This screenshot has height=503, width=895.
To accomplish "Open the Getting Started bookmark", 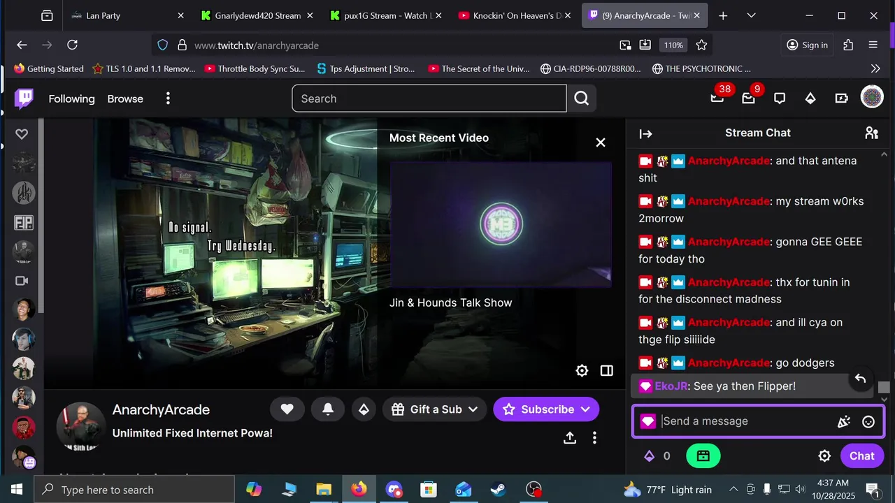I will [48, 68].
